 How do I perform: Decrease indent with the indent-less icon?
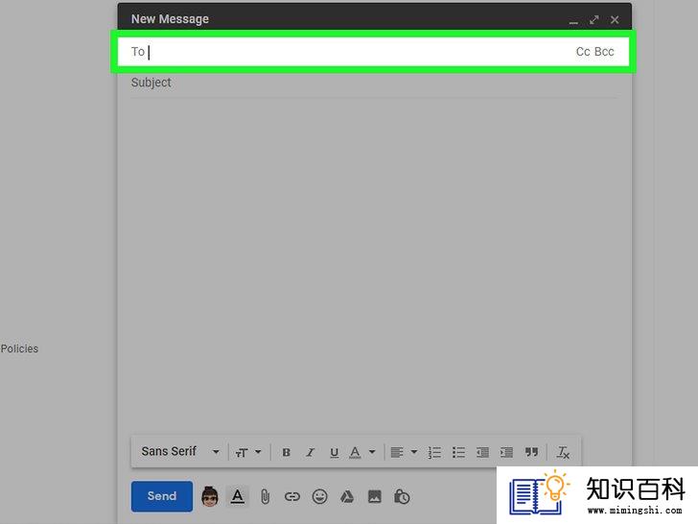482,452
